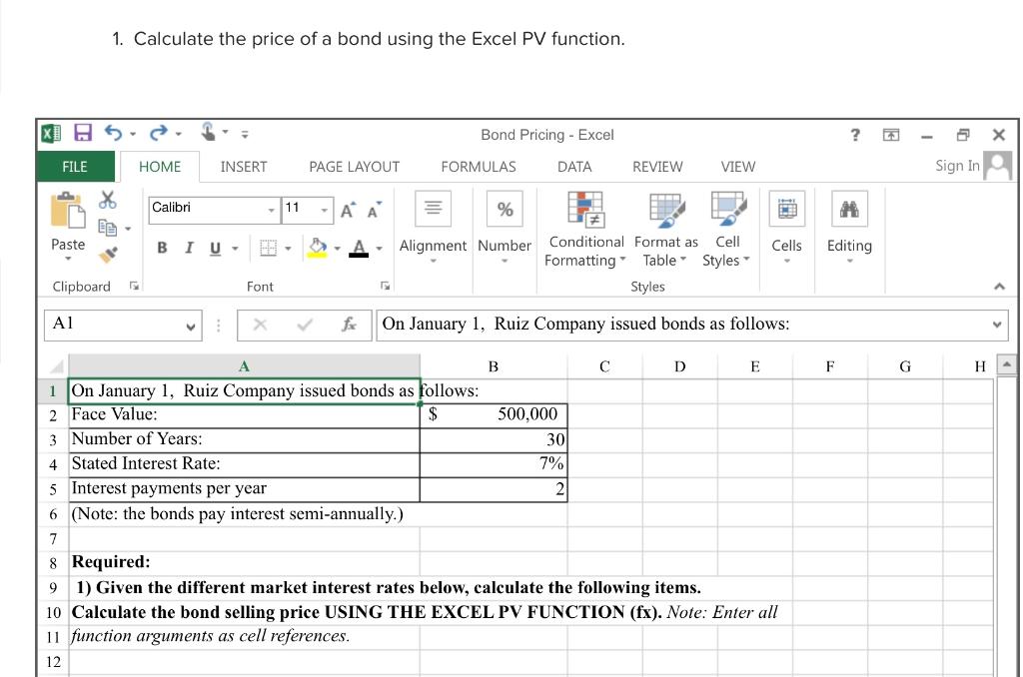Open the Number percent icon
Image resolution: width=1023 pixels, height=677 pixels.
(505, 209)
